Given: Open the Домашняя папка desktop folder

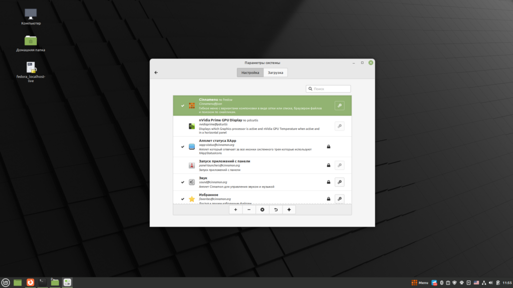Looking at the screenshot, I should 31,41.
